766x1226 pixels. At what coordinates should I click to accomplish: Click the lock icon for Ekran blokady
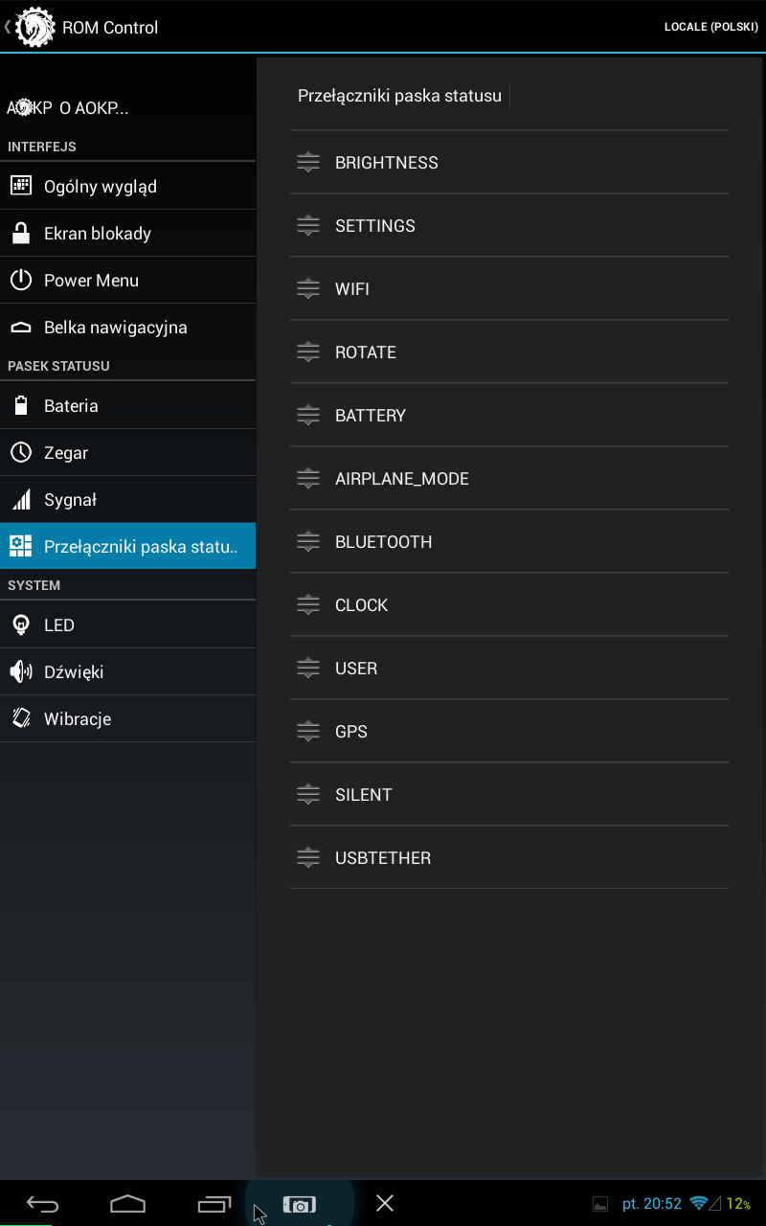tap(20, 233)
